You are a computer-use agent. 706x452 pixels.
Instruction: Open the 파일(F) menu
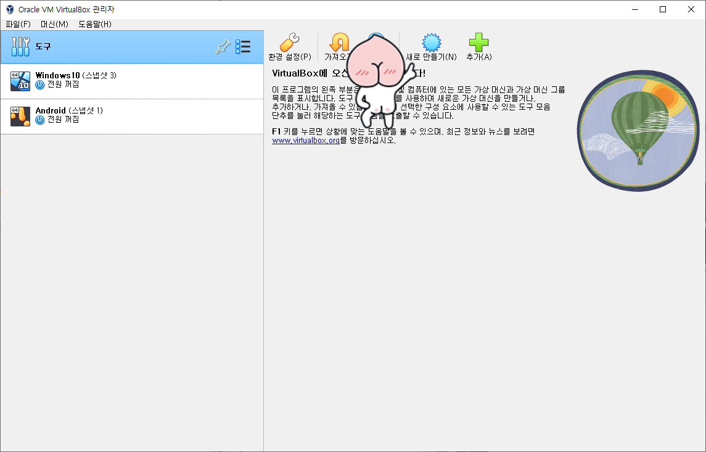(18, 24)
